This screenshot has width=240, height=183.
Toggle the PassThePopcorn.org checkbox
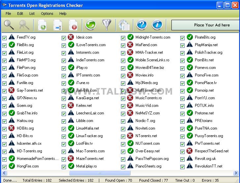pyautogui.click(x=123, y=159)
